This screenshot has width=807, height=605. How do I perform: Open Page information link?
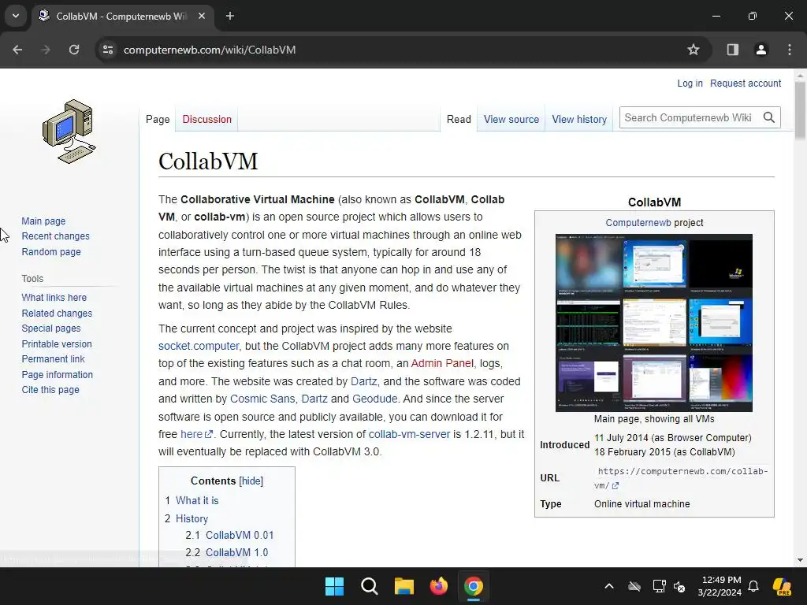(57, 374)
